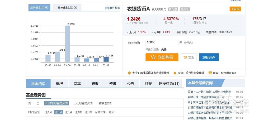Click the 专业 badge icon
264x120 pixels.
tap(129, 73)
